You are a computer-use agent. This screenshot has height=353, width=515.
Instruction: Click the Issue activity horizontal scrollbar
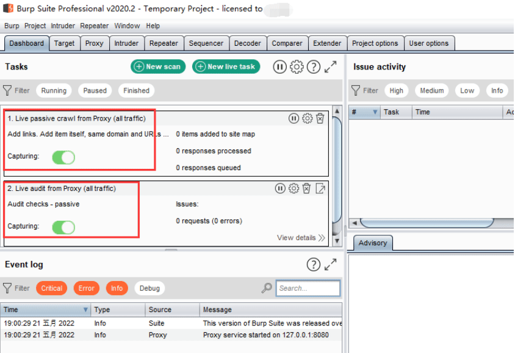tap(427, 223)
